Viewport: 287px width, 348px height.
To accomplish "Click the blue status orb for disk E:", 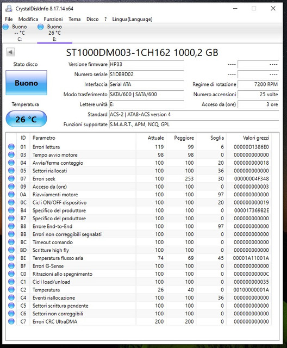I will click(41, 27).
